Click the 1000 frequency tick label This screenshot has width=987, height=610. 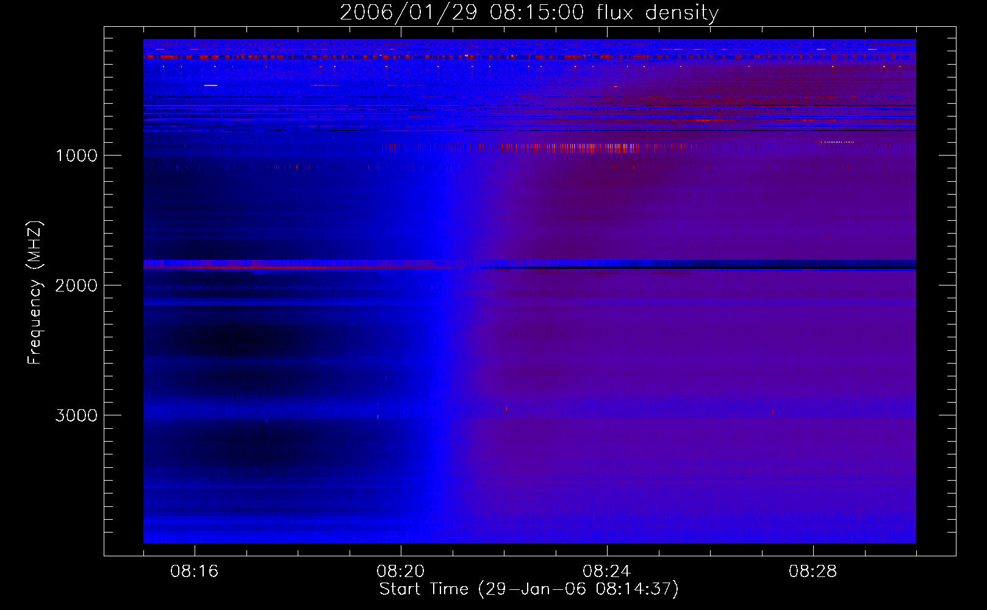(76, 156)
